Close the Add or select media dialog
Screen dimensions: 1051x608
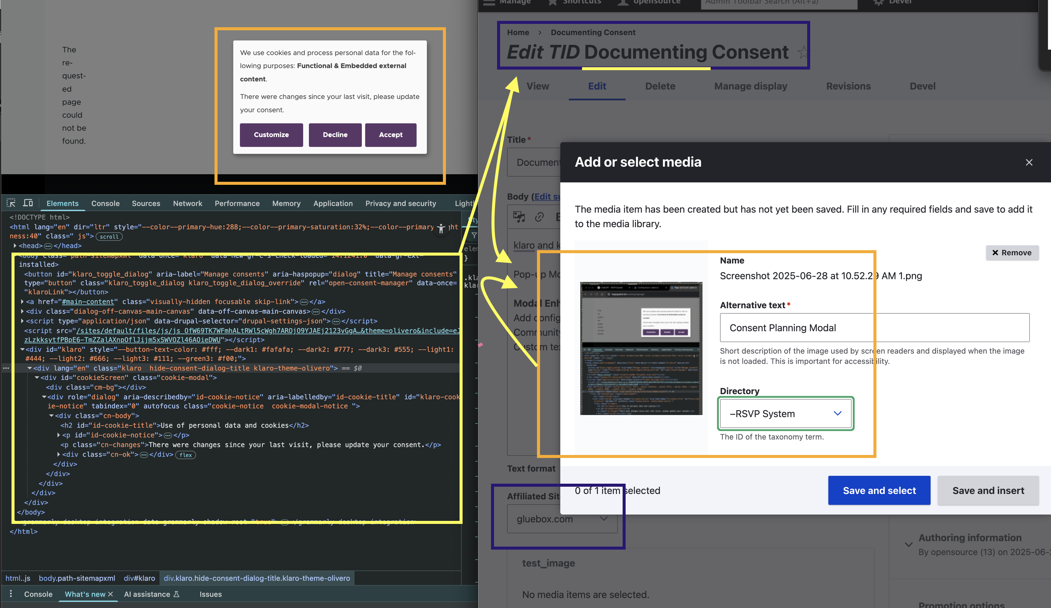point(1029,162)
